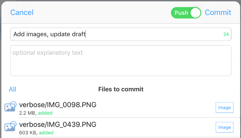Image resolution: width=241 pixels, height=138 pixels.
Task: Select the verbose/IMG_0439.PNG file name
Action: (58, 125)
